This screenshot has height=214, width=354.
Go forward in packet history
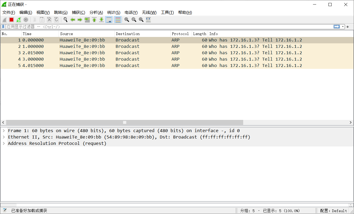point(80,20)
